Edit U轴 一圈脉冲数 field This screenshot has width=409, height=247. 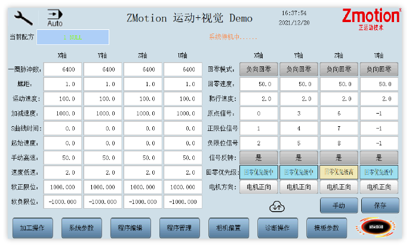[183, 69]
